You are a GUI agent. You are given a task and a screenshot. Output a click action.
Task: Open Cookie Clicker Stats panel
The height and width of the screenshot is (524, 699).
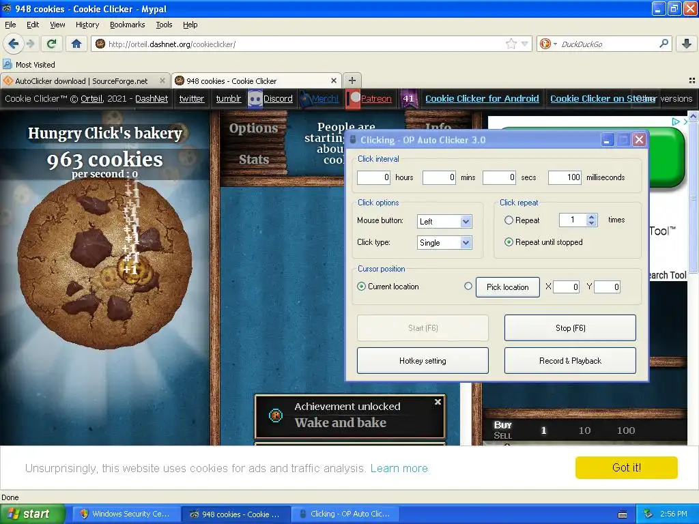254,160
